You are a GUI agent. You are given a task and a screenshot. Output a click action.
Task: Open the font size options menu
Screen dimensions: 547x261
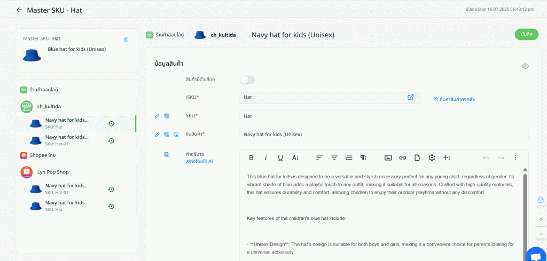pos(295,157)
